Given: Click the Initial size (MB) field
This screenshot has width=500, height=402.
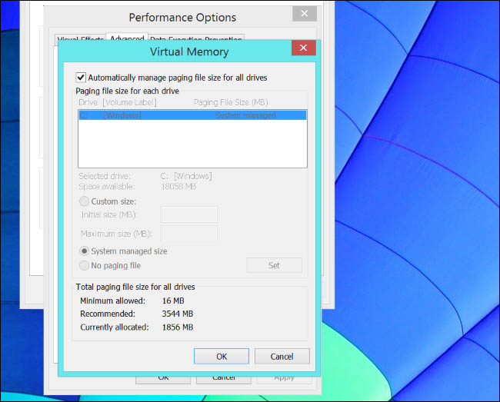Looking at the screenshot, I should [189, 214].
